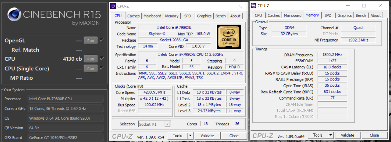Click the Code Name value Skylake-X
Image resolution: width=391 pixels, height=142 pixels.
coord(156,34)
